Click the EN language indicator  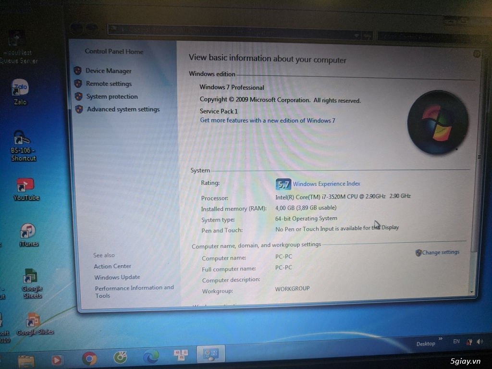(x=456, y=342)
